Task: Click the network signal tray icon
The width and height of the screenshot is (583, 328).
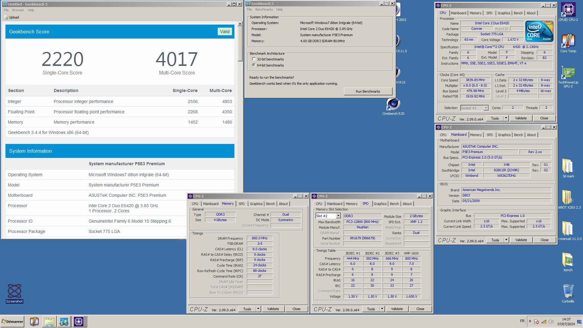Action: click(x=544, y=322)
